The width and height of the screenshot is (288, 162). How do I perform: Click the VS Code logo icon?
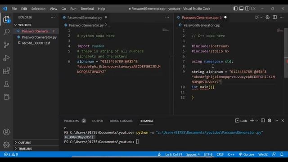pyautogui.click(x=5, y=9)
